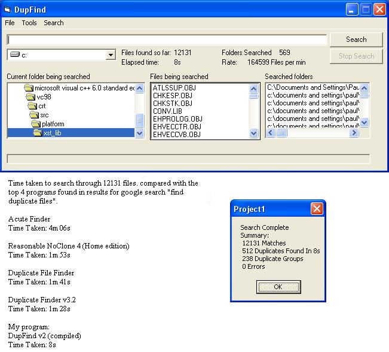Screen dimensions: 389x352
Task: Click the search path text field
Action: tap(167, 40)
